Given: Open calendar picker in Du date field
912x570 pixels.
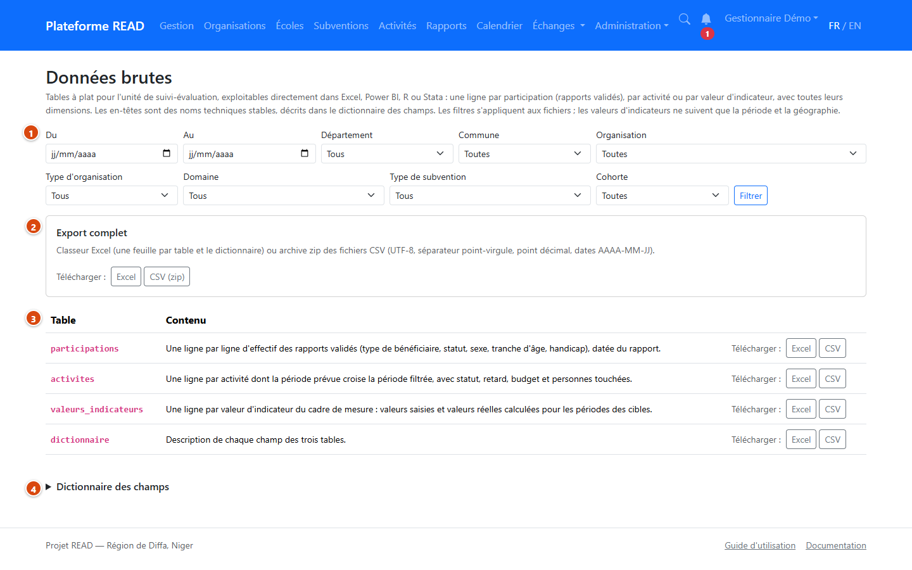Looking at the screenshot, I should point(167,153).
